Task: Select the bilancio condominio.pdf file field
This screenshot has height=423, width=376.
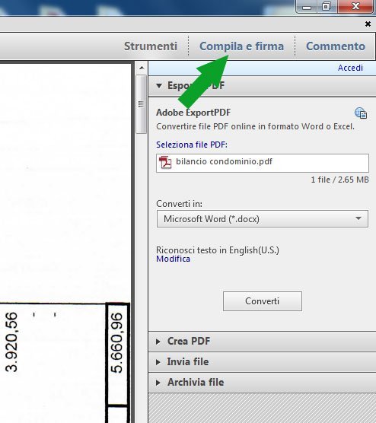Action: click(x=263, y=163)
